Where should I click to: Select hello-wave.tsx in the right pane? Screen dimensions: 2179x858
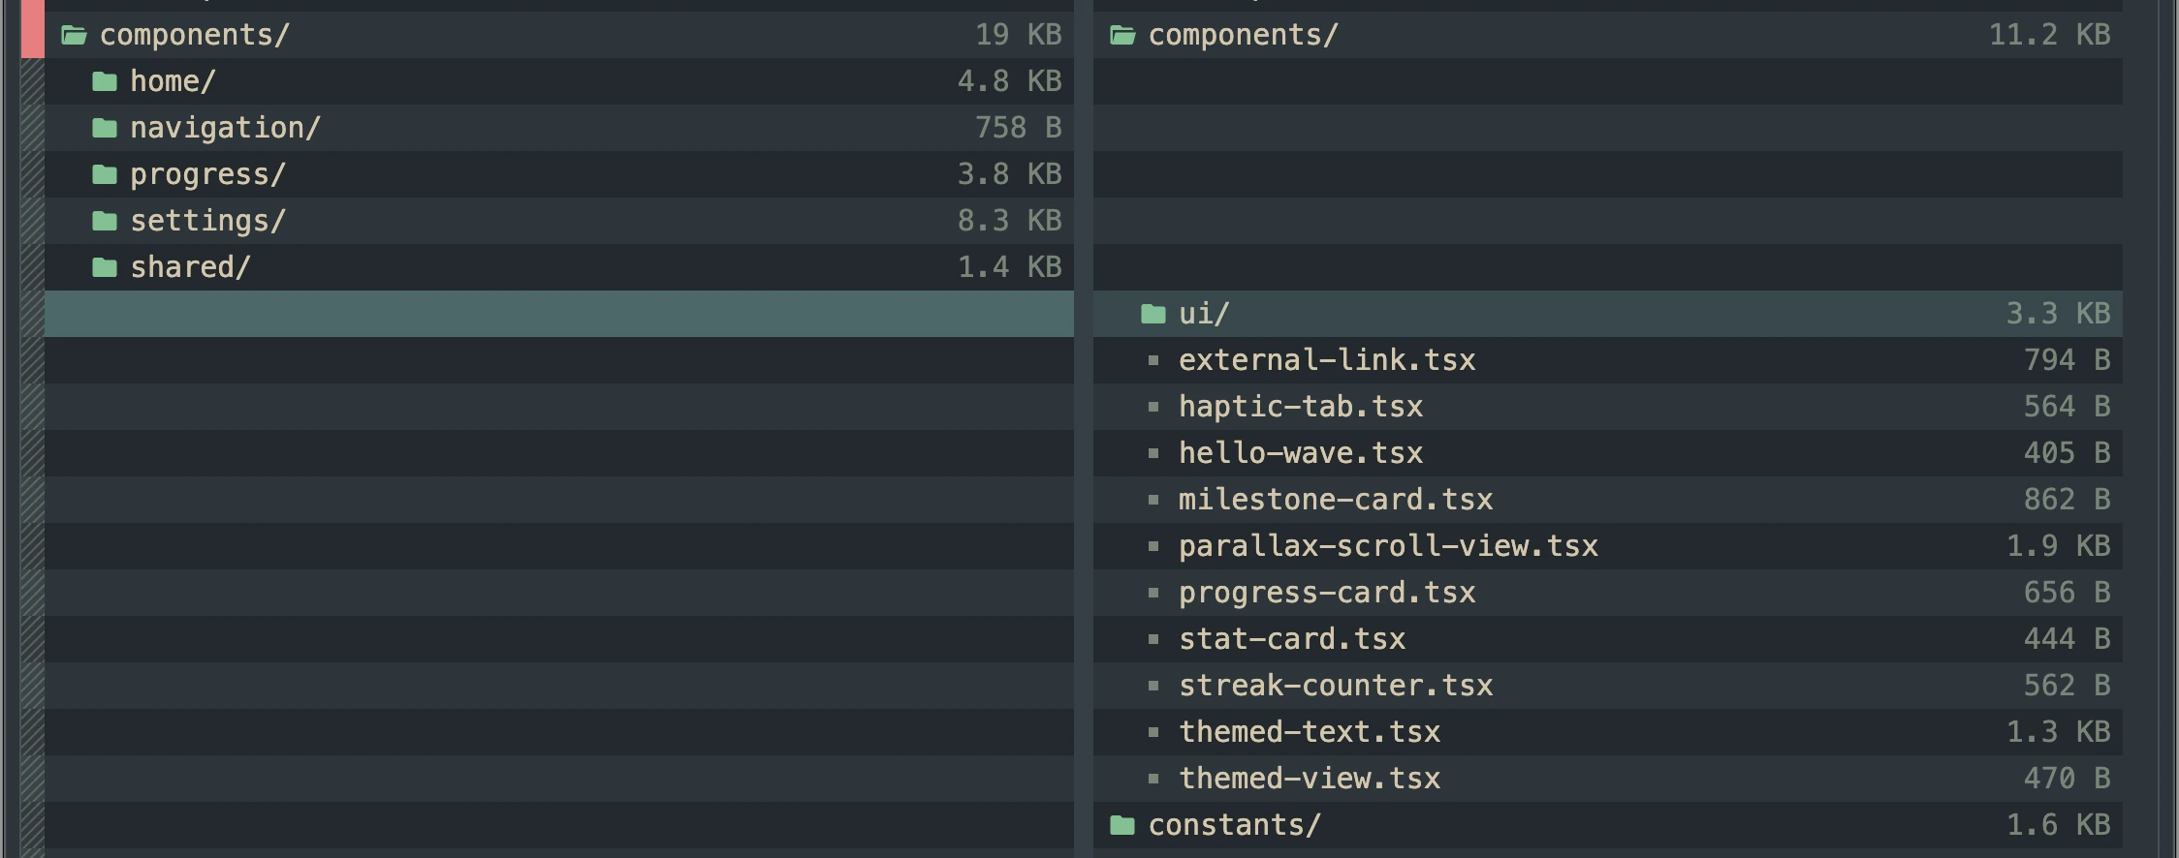1301,453
